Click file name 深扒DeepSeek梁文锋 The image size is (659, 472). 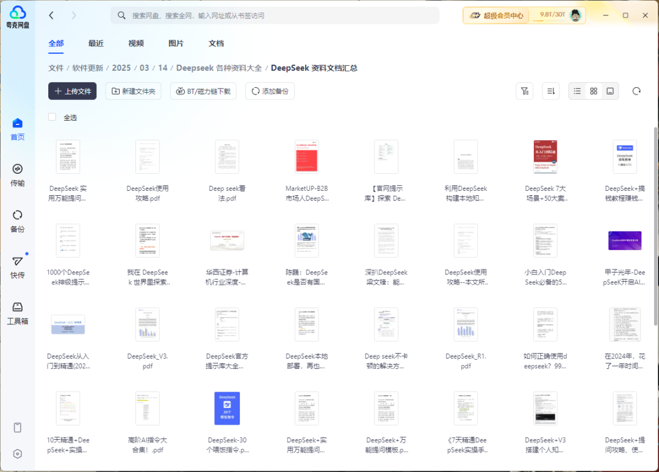pyautogui.click(x=386, y=277)
